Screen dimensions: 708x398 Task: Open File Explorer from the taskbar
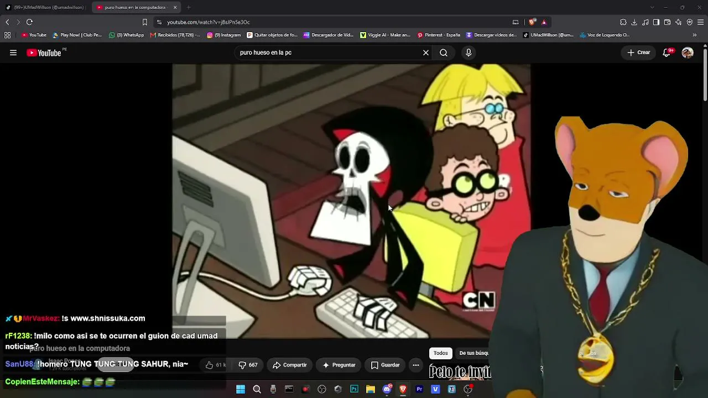coord(371,389)
